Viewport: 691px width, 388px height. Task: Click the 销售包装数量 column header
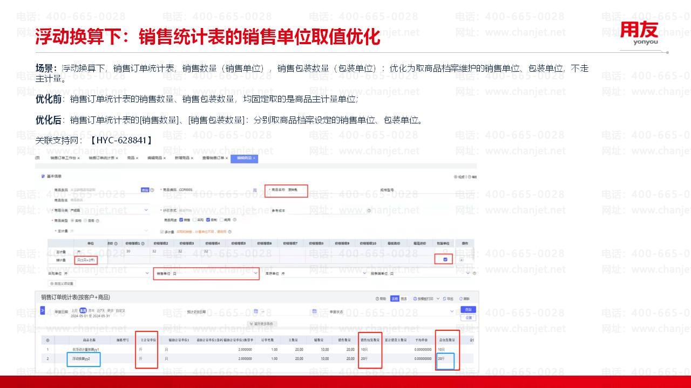pyautogui.click(x=370, y=340)
